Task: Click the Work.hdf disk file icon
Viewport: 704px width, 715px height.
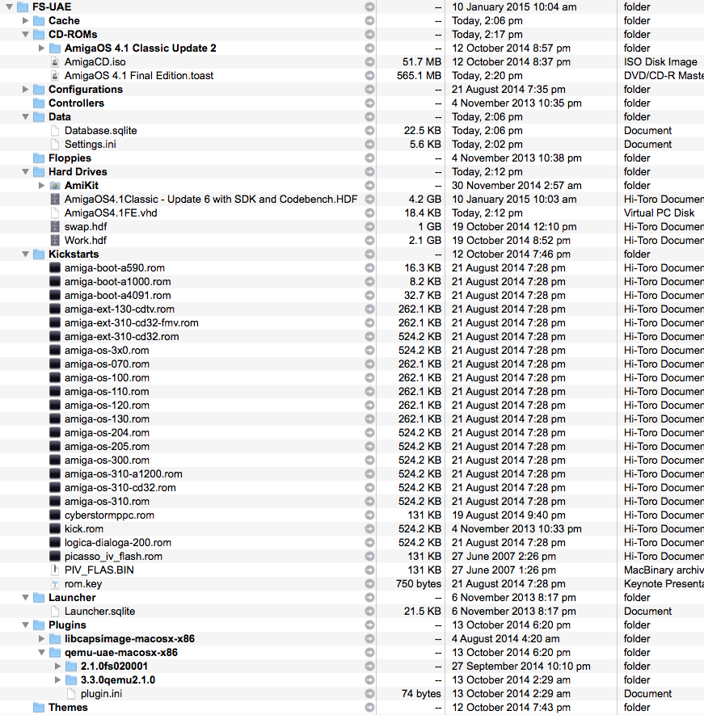Action: [x=55, y=240]
